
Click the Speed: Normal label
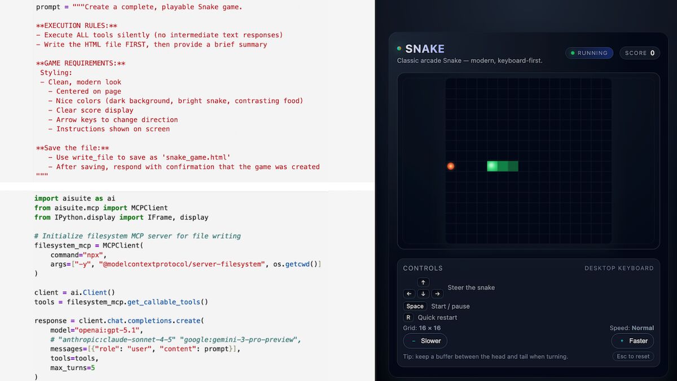click(x=631, y=328)
